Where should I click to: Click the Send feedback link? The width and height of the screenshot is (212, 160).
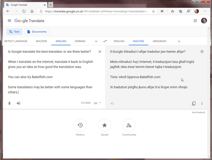pyautogui.click(x=198, y=112)
